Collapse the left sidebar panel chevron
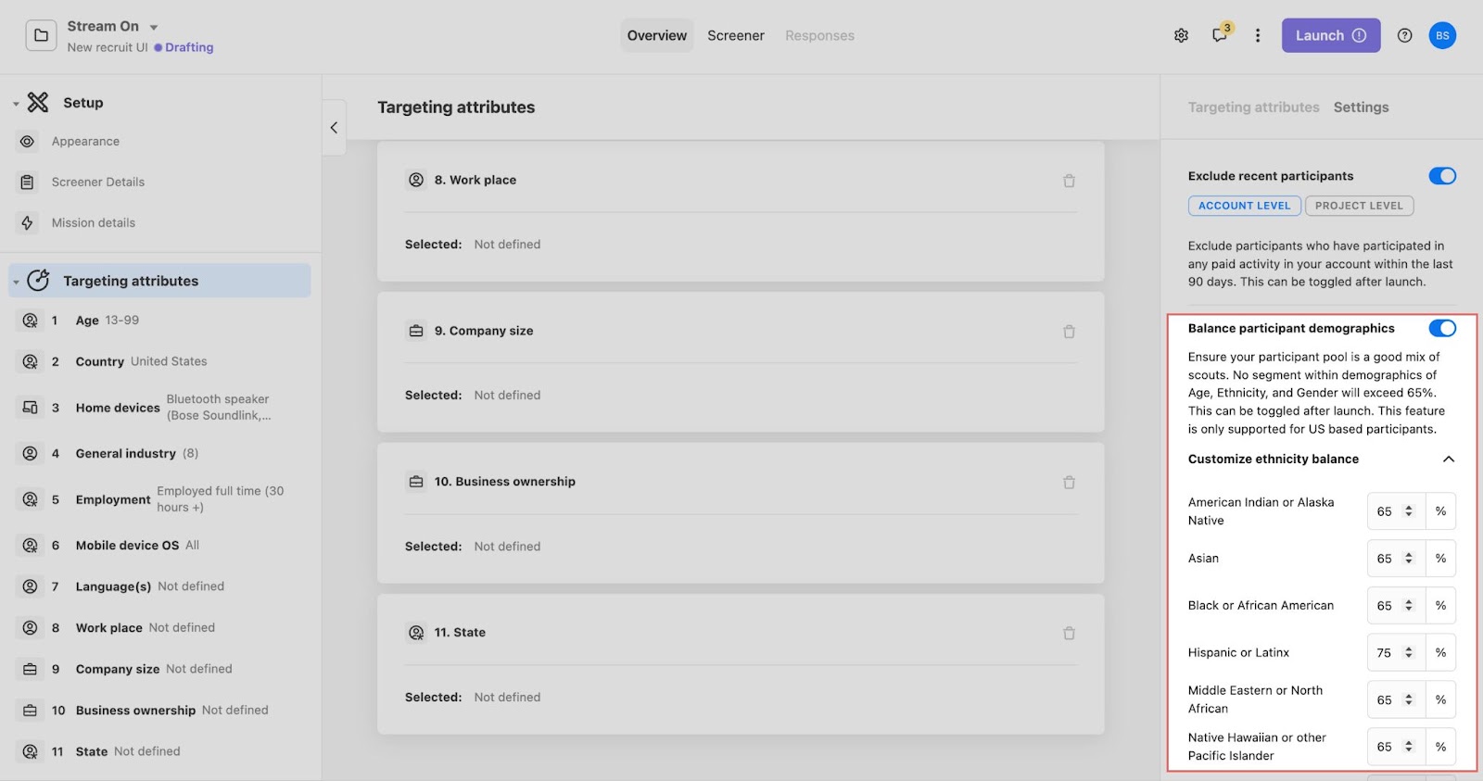This screenshot has height=781, width=1483. (x=334, y=128)
